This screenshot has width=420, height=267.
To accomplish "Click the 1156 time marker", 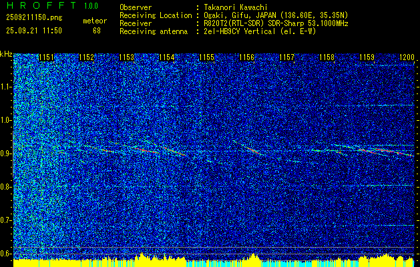I will pos(246,57).
